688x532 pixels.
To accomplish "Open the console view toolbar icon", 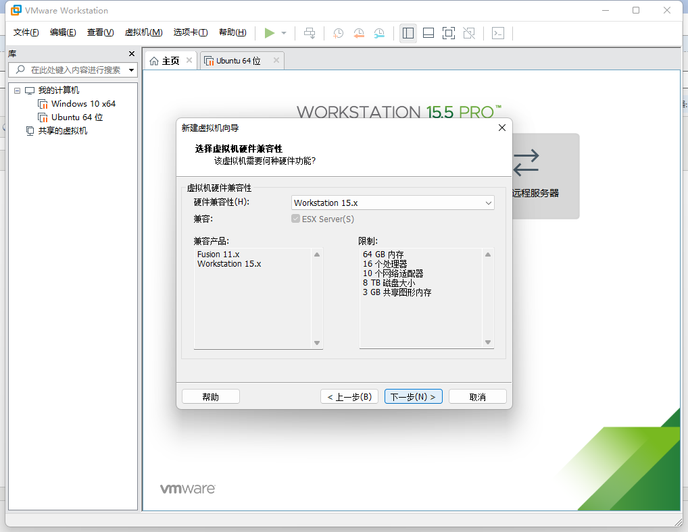I will [498, 33].
